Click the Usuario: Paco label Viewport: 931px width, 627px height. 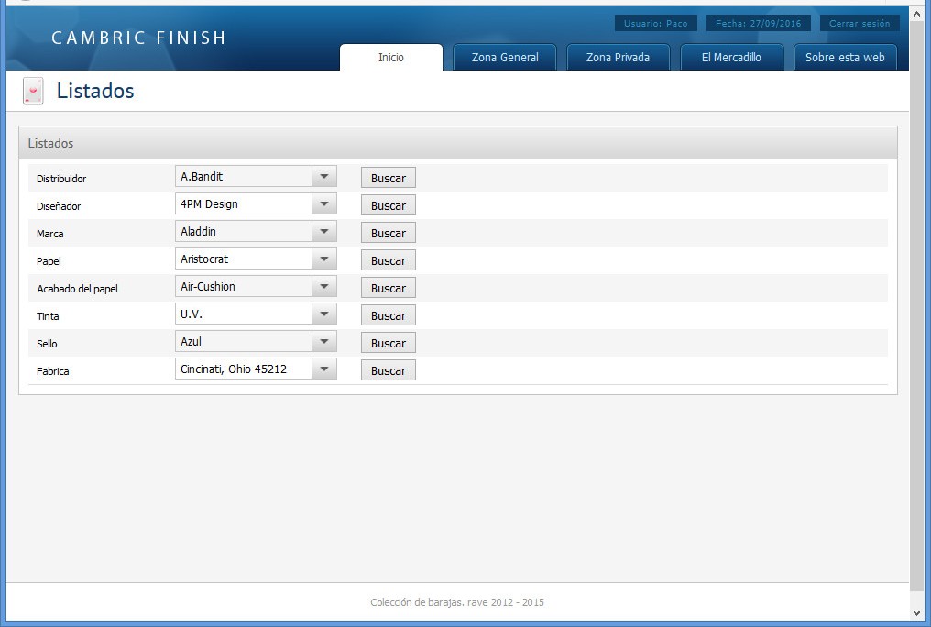click(x=655, y=23)
